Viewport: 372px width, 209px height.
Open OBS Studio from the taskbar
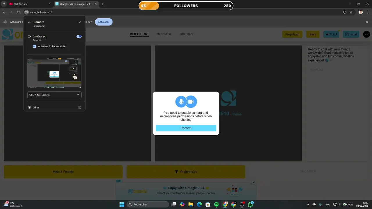tap(242, 204)
